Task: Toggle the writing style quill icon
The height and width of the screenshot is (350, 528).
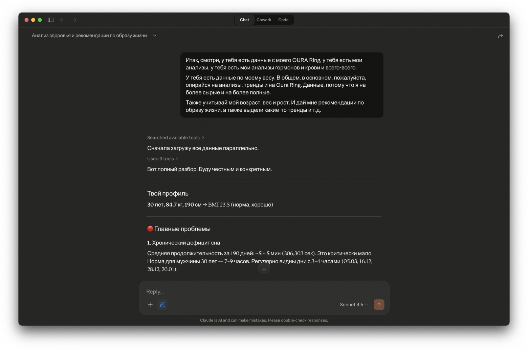Action: tap(162, 305)
